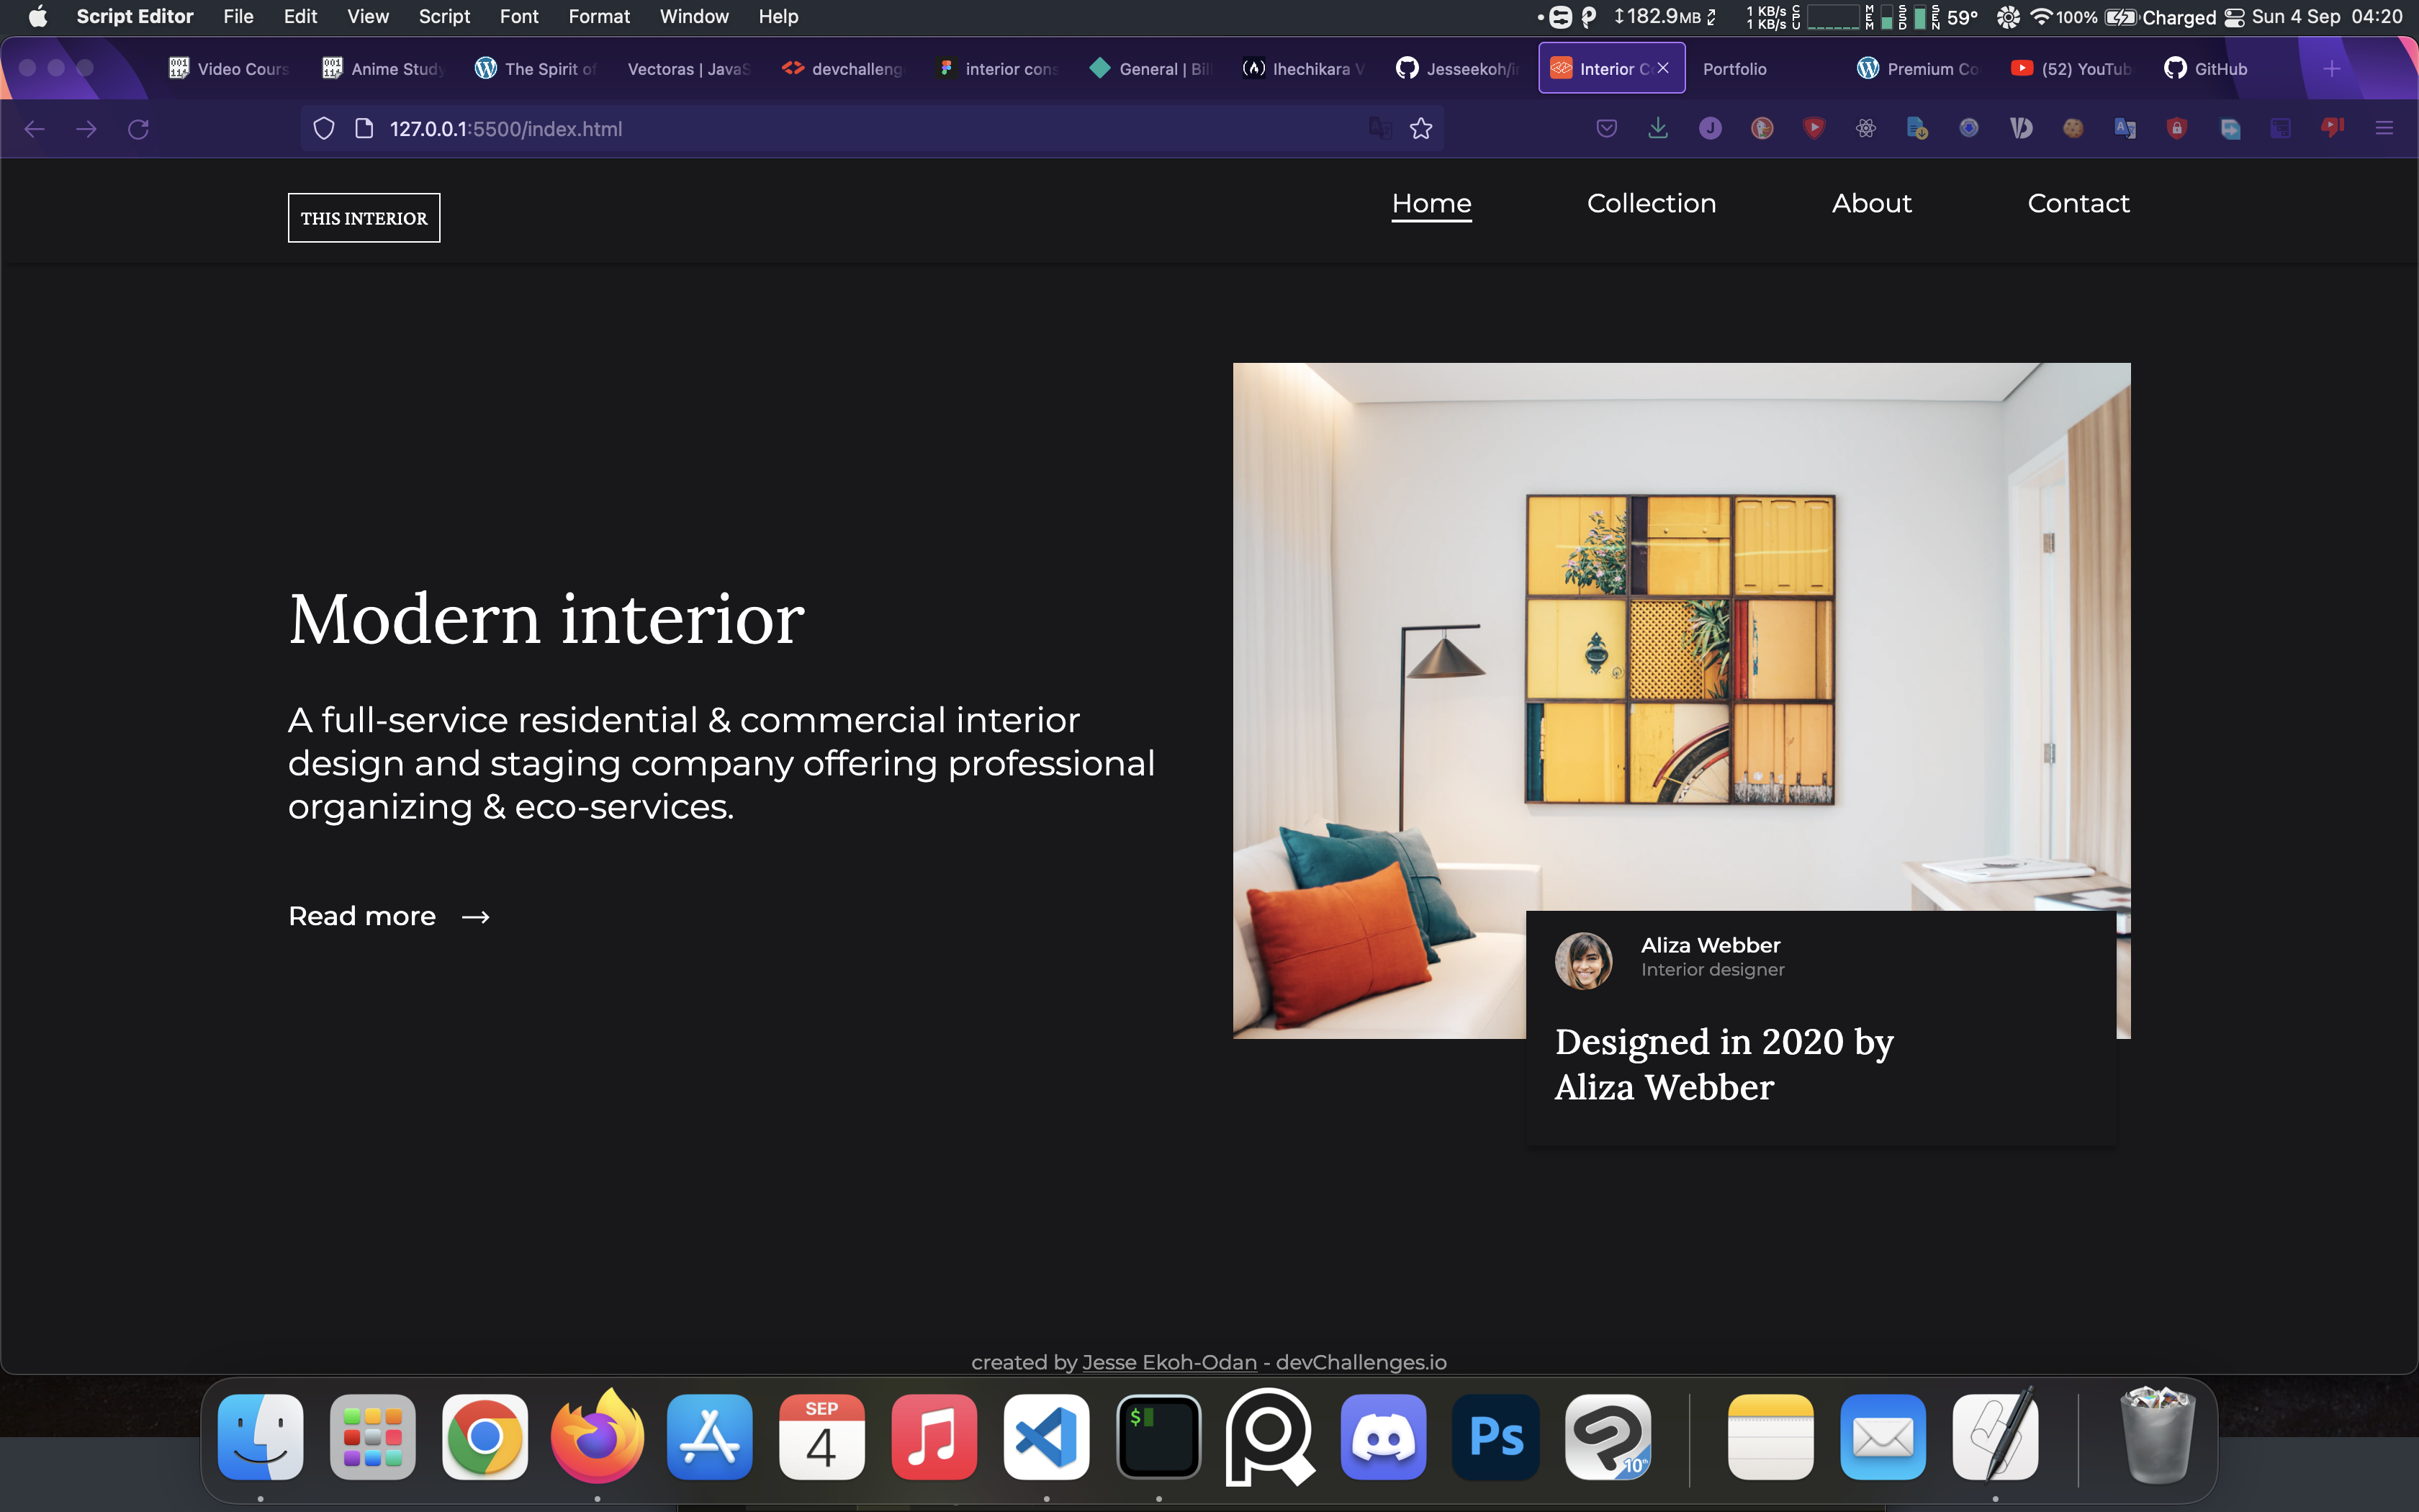Click the translate icon in address bar

tap(1380, 129)
